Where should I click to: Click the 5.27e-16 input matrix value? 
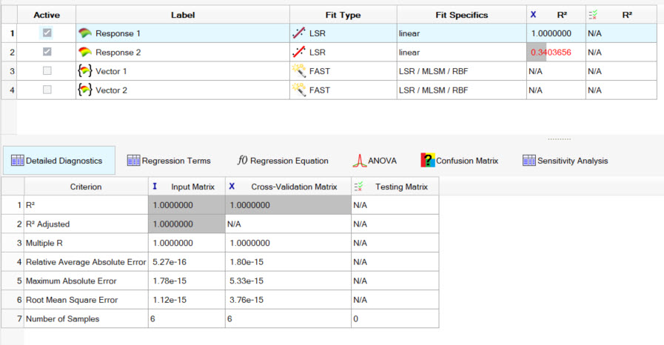[170, 262]
